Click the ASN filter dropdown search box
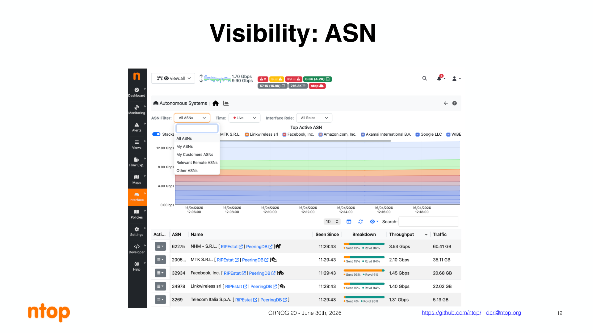The image size is (593, 333). tap(197, 128)
